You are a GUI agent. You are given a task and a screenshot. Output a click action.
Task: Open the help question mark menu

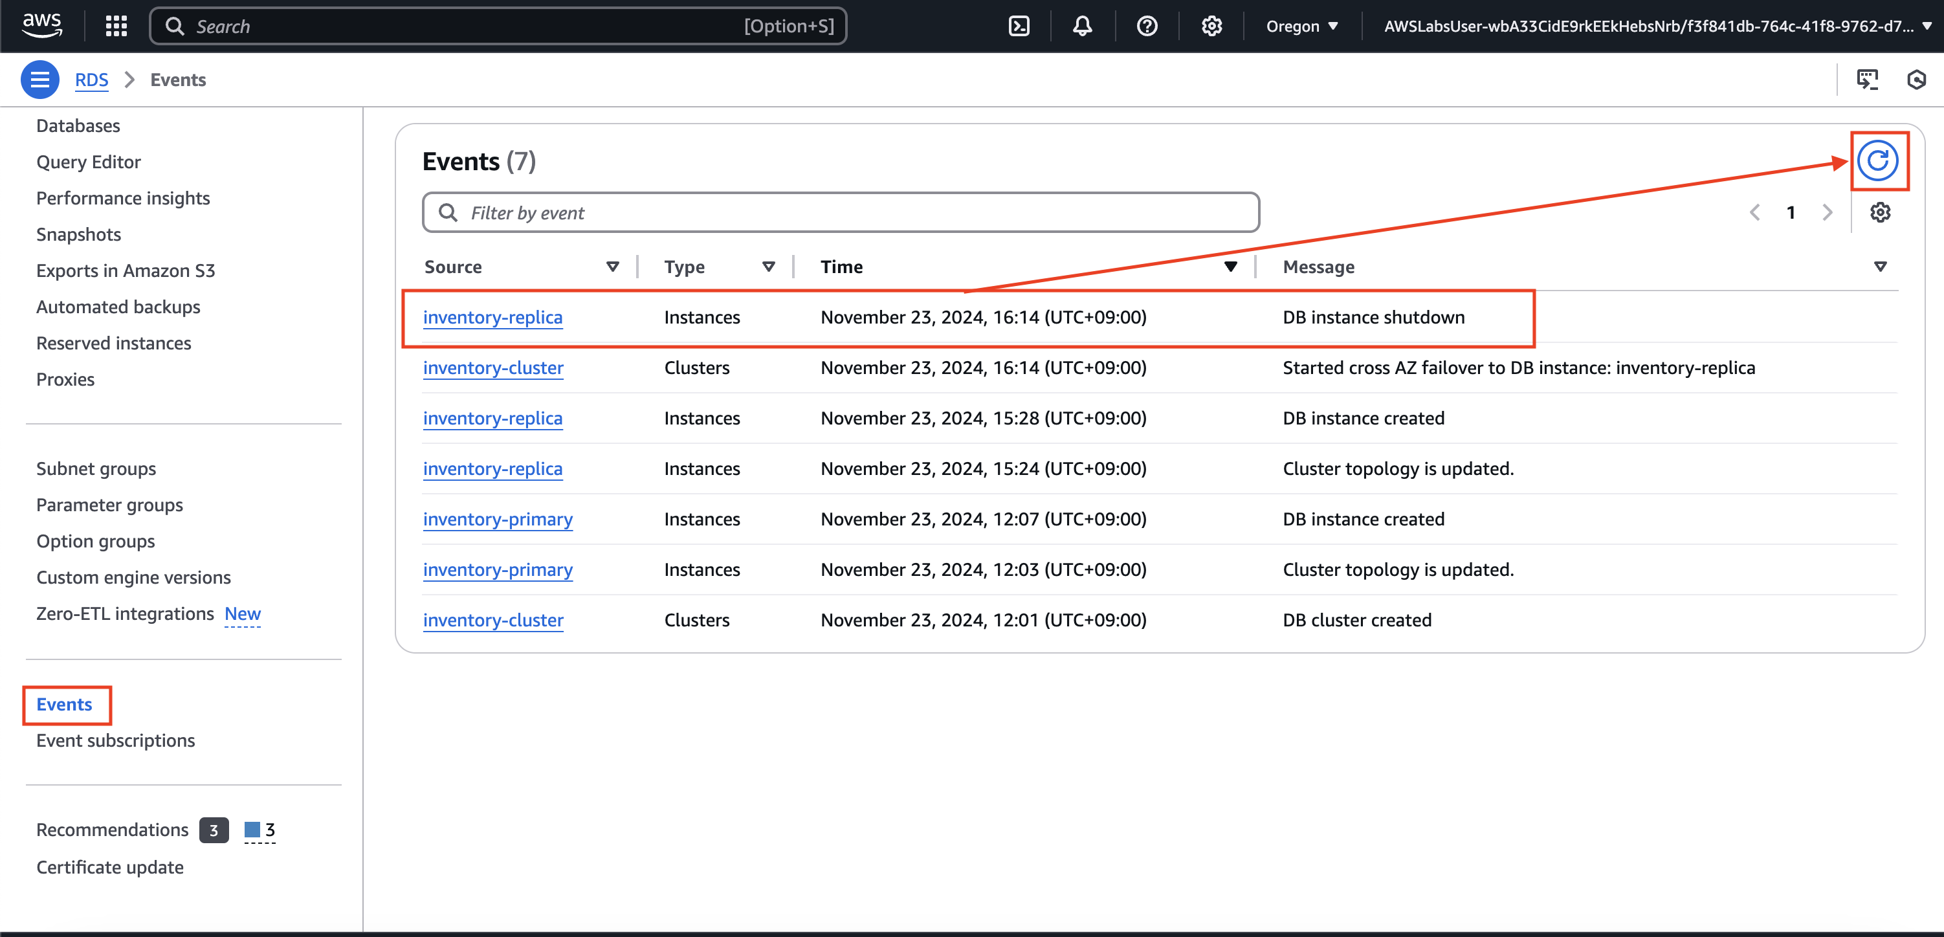(1147, 27)
